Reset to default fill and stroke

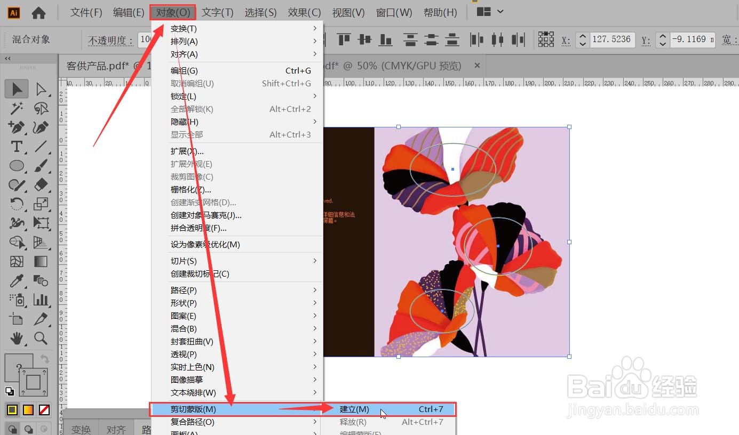tap(10, 391)
